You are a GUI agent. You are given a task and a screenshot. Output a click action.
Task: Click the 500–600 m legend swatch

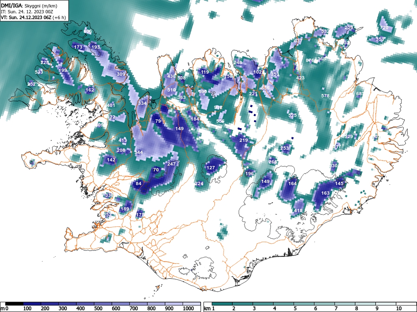point(103,304)
